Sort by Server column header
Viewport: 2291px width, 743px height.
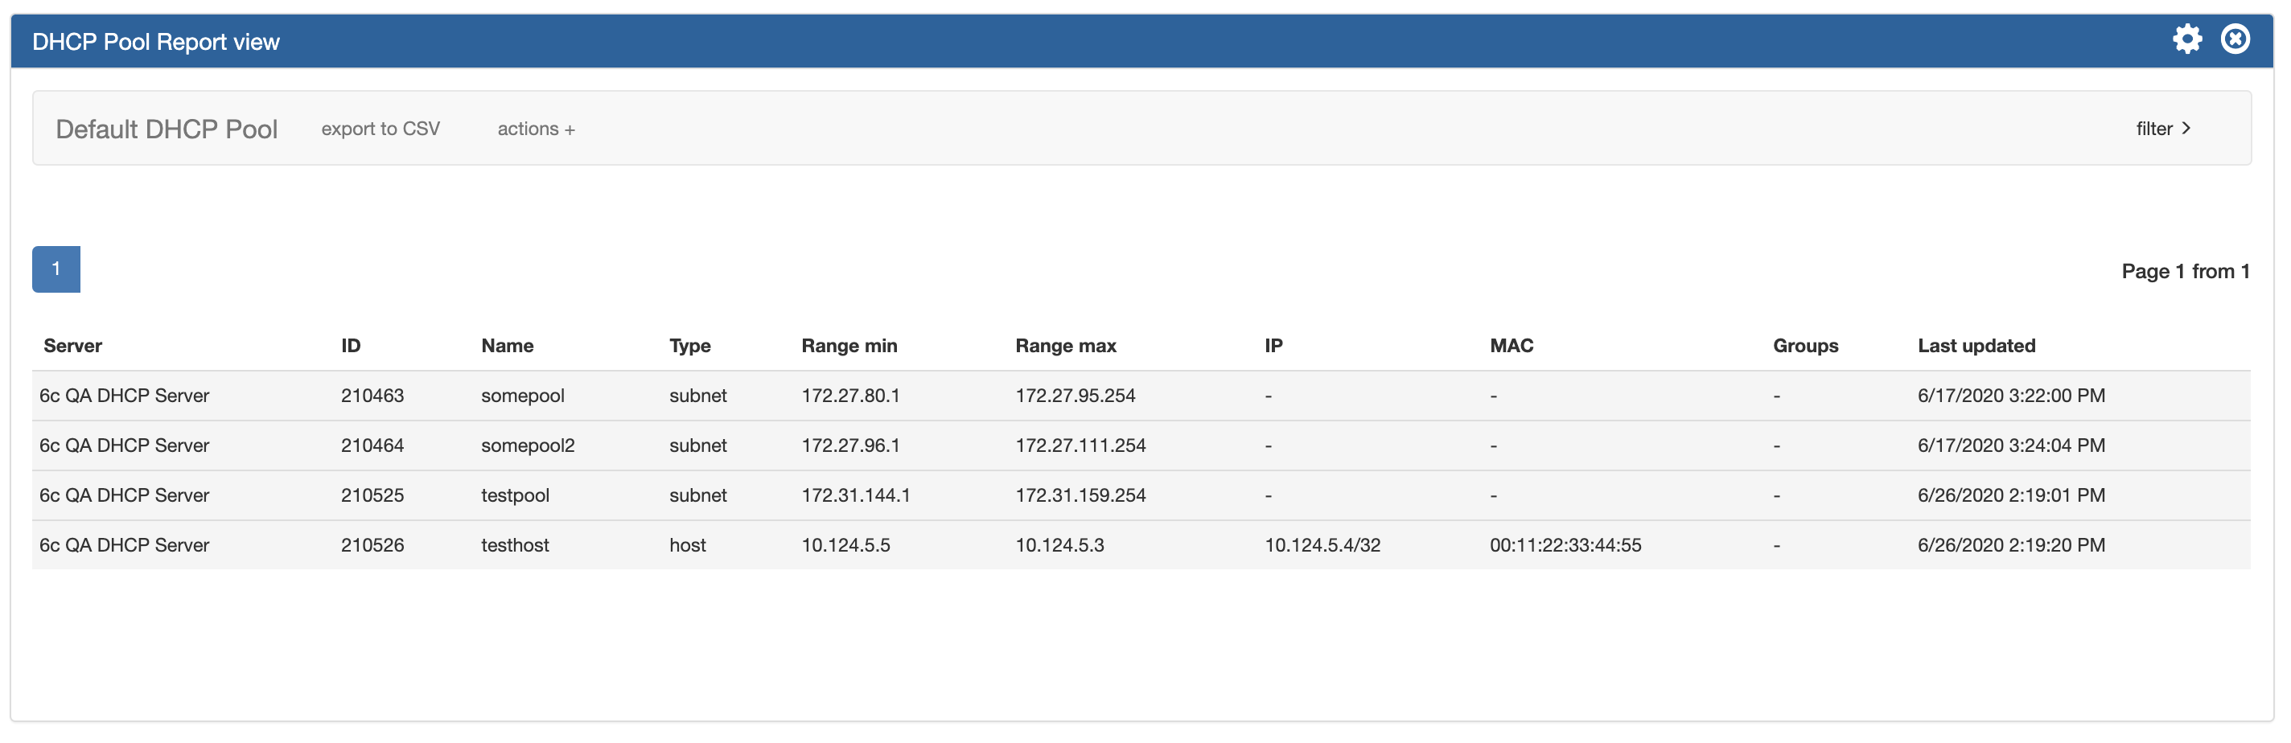click(73, 346)
